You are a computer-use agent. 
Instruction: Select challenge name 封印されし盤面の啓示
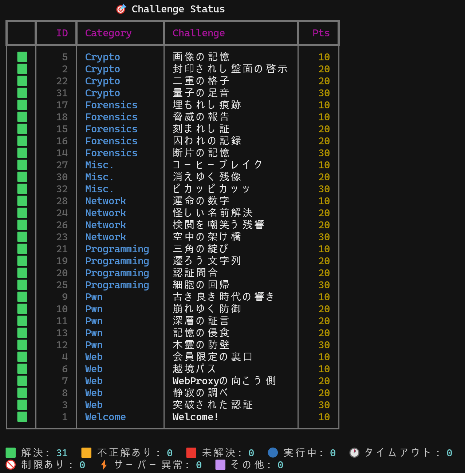click(230, 69)
